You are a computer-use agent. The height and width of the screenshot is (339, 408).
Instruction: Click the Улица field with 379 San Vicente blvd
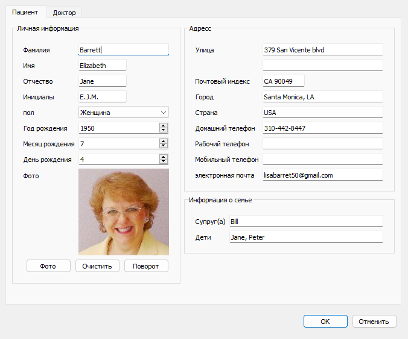(x=323, y=49)
